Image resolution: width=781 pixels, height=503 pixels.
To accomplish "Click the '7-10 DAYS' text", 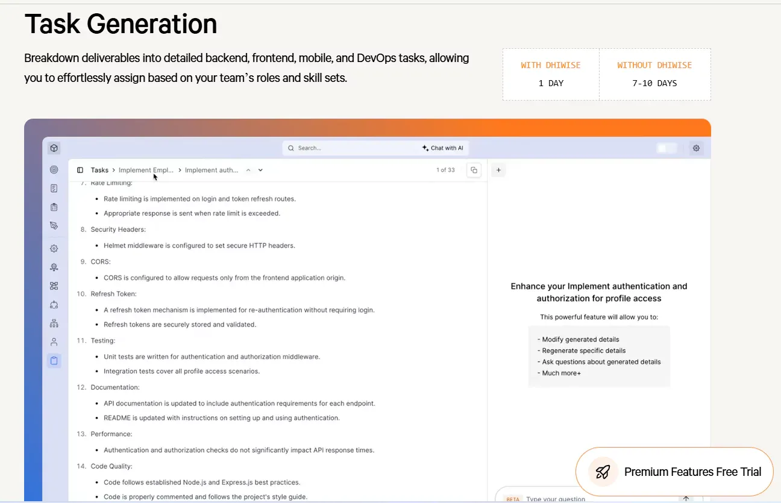I will pyautogui.click(x=654, y=83).
